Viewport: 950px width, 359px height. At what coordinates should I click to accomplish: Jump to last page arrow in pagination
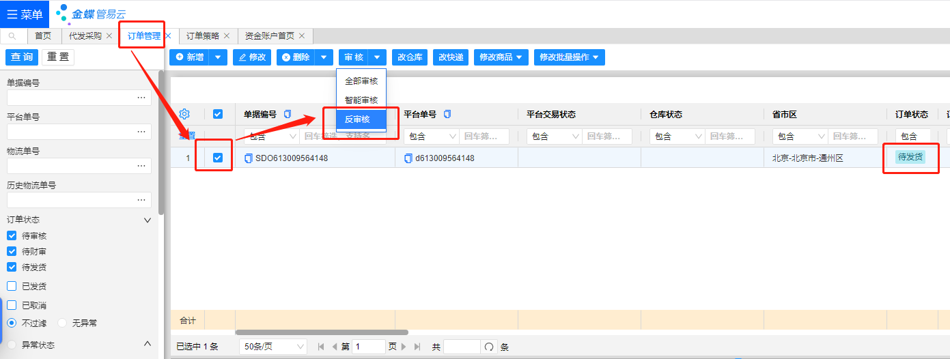click(417, 347)
